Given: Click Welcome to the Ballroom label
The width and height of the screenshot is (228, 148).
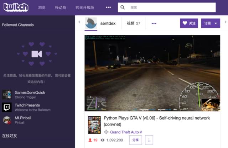Looking at the screenshot, I should tap(32, 110).
